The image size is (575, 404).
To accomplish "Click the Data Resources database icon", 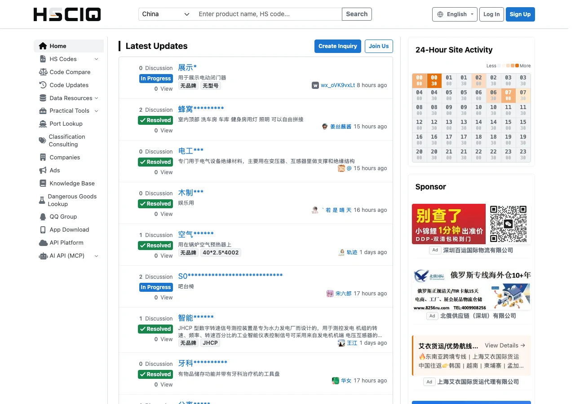I will (x=43, y=98).
